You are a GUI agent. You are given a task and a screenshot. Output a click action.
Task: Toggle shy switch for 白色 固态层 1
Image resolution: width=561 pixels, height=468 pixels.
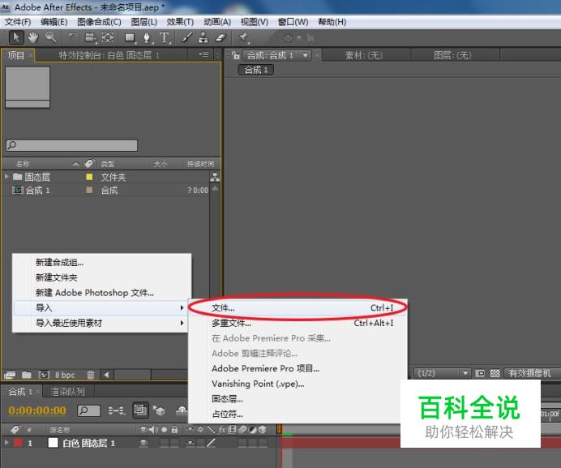click(x=191, y=444)
